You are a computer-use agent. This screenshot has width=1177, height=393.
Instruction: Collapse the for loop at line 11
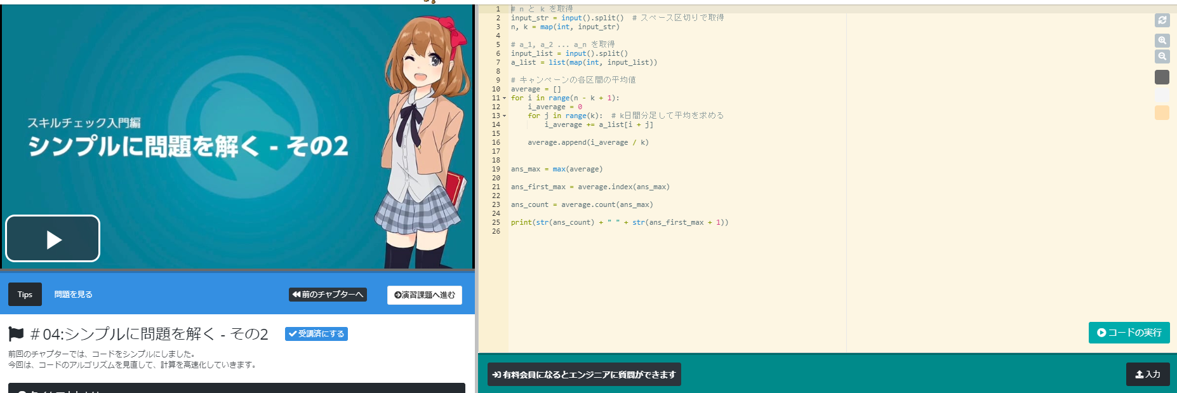pos(505,98)
